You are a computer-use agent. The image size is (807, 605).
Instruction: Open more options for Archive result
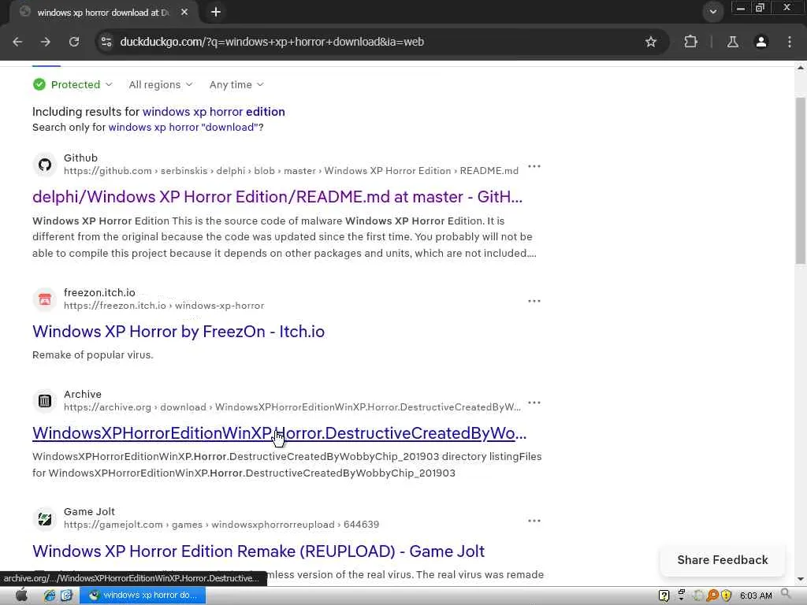[x=534, y=403]
